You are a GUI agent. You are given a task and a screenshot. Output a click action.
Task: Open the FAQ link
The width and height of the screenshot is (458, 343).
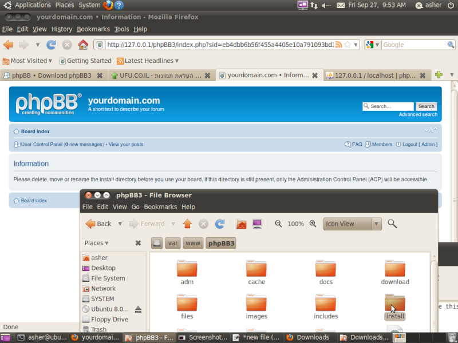pos(353,145)
